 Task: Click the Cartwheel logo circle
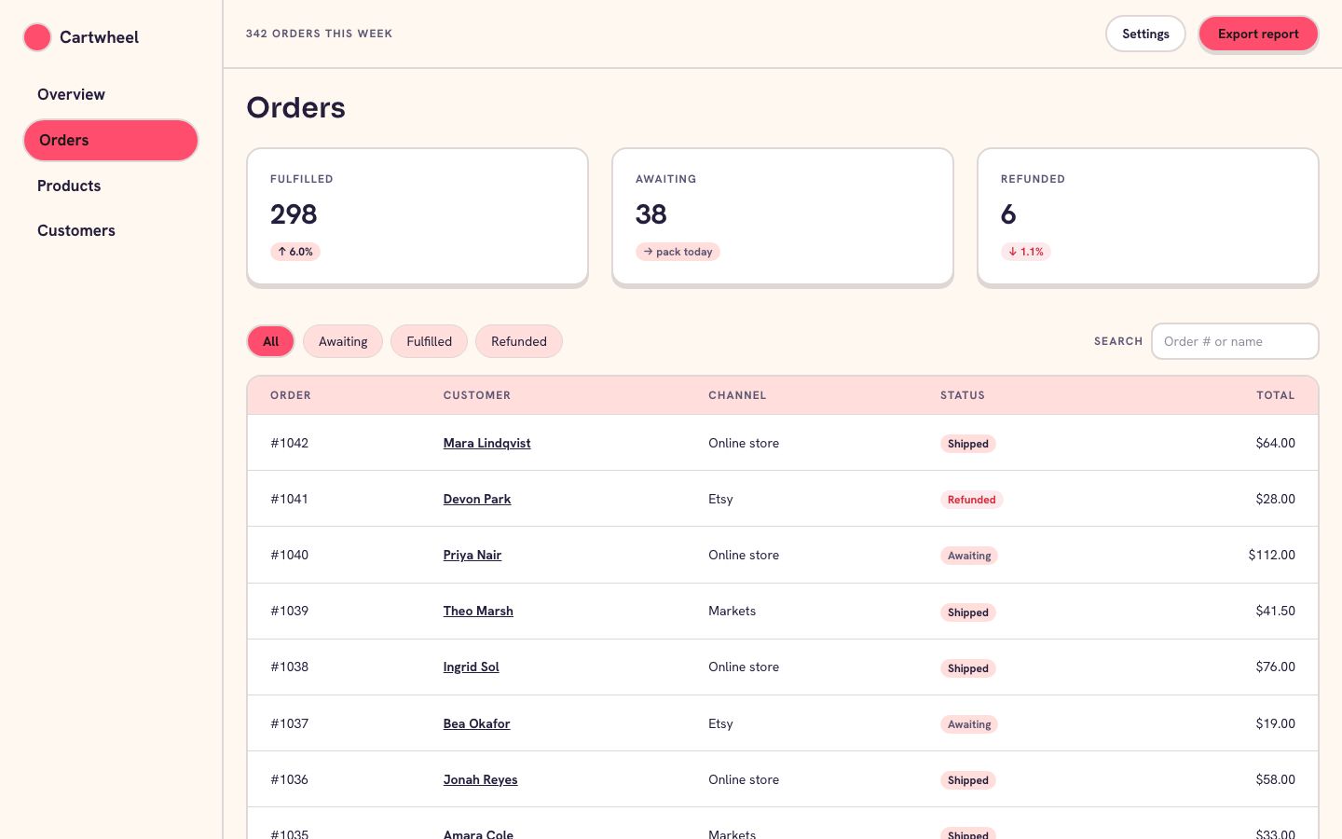click(36, 37)
